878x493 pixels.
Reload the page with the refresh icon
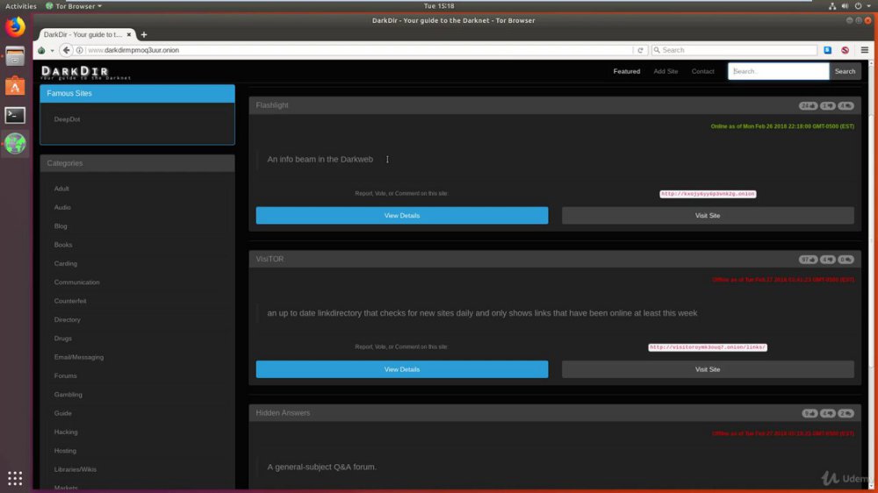[x=641, y=50]
